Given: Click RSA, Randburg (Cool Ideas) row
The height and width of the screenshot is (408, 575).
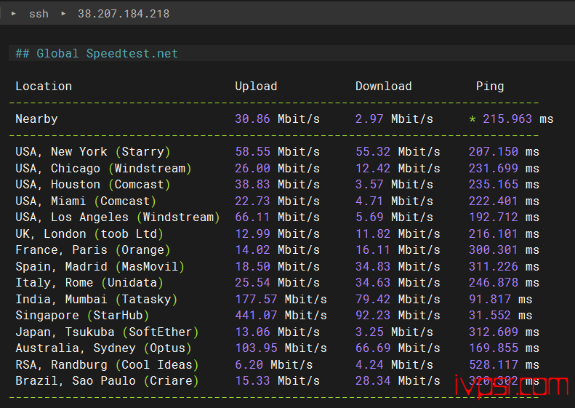Looking at the screenshot, I should tap(107, 364).
